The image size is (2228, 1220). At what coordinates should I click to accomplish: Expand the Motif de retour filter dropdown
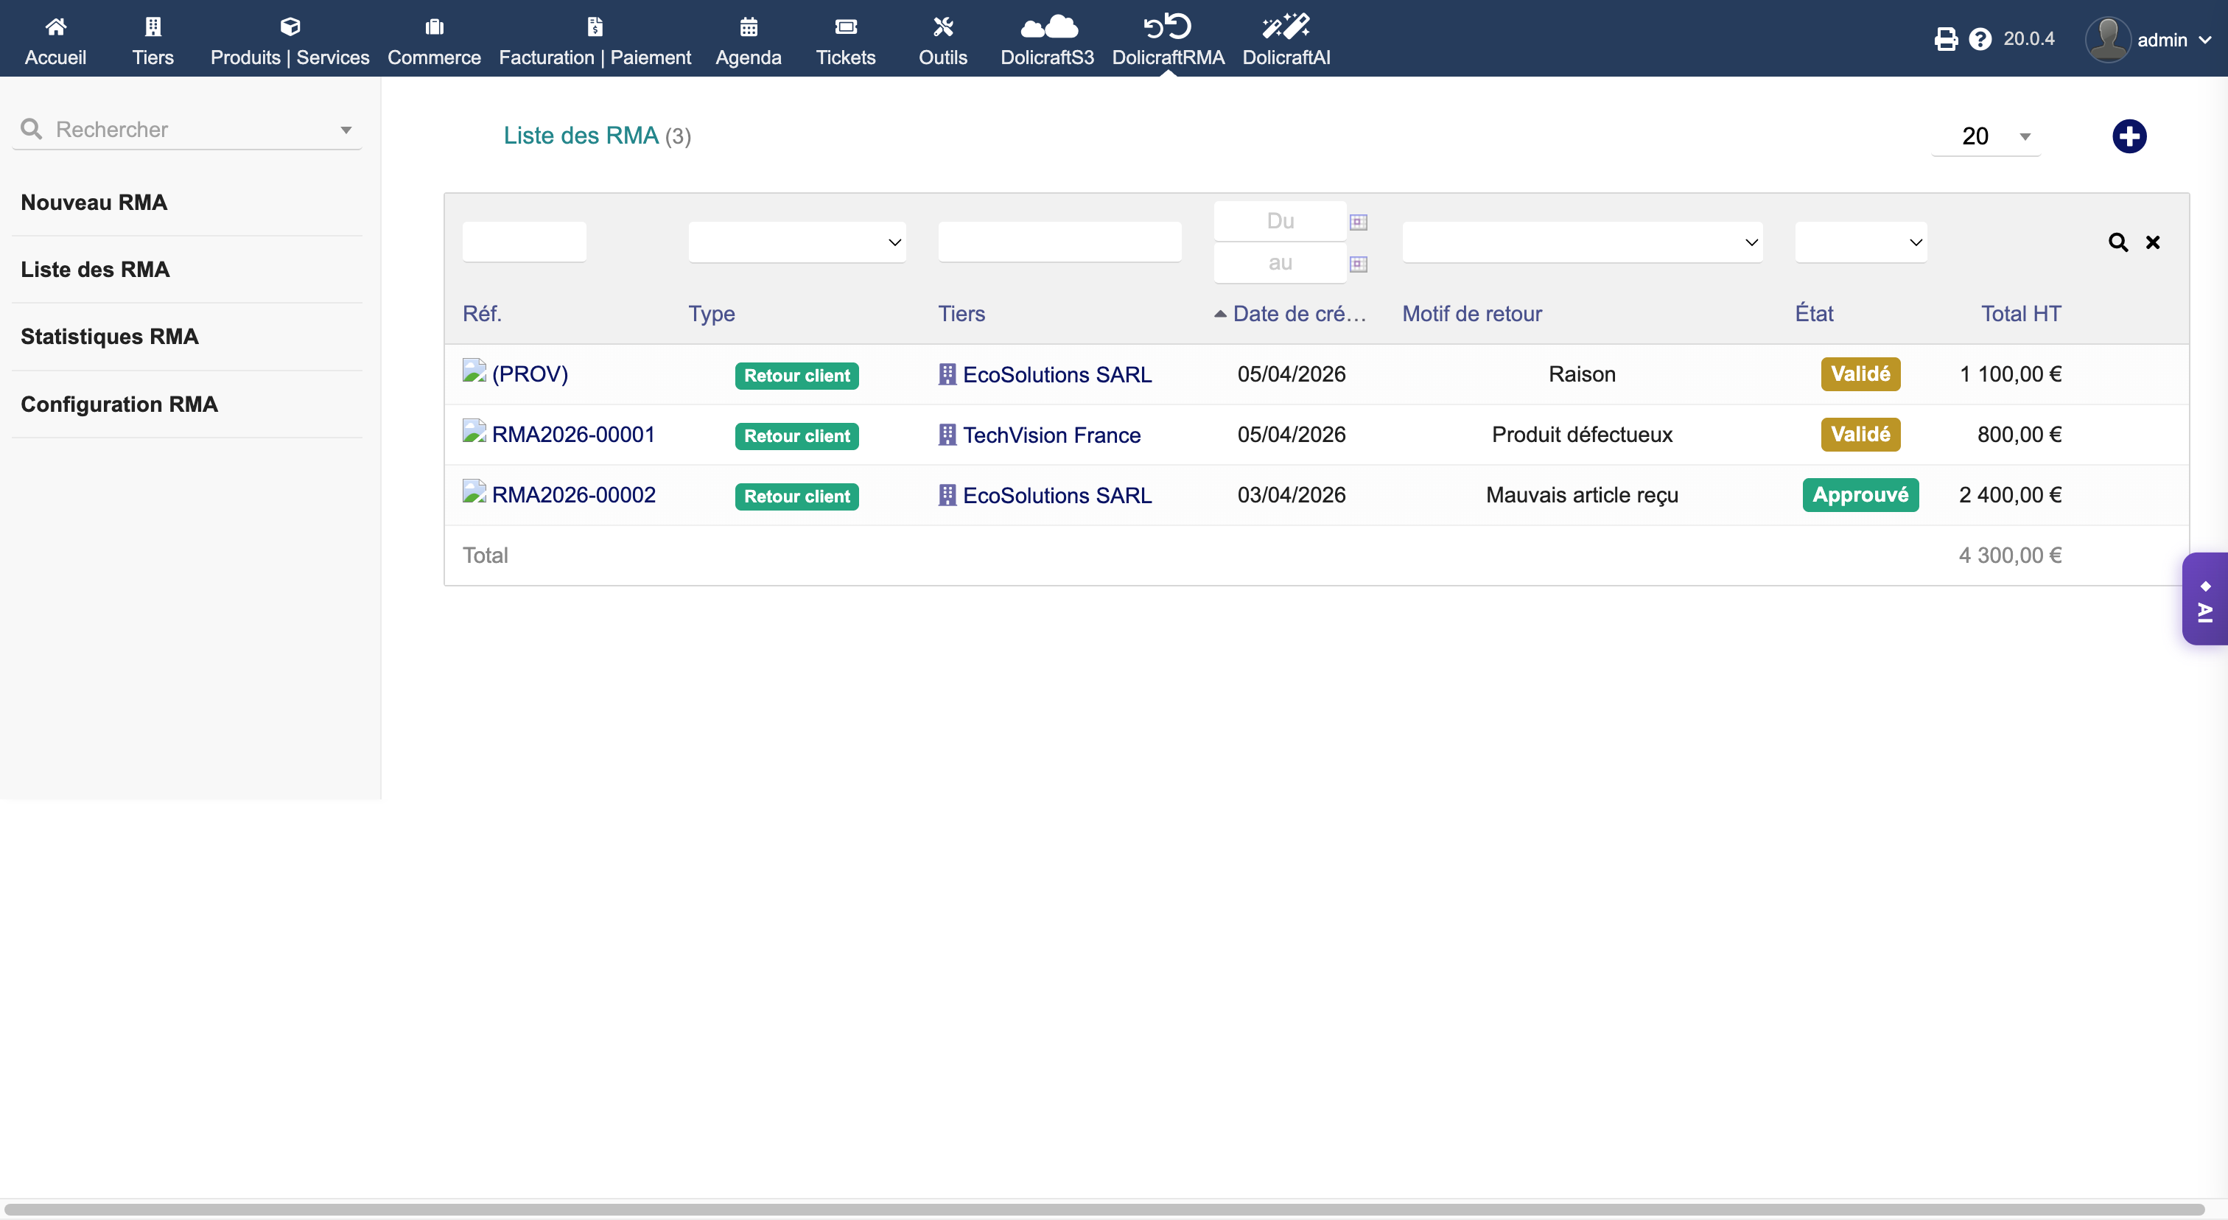(1581, 242)
